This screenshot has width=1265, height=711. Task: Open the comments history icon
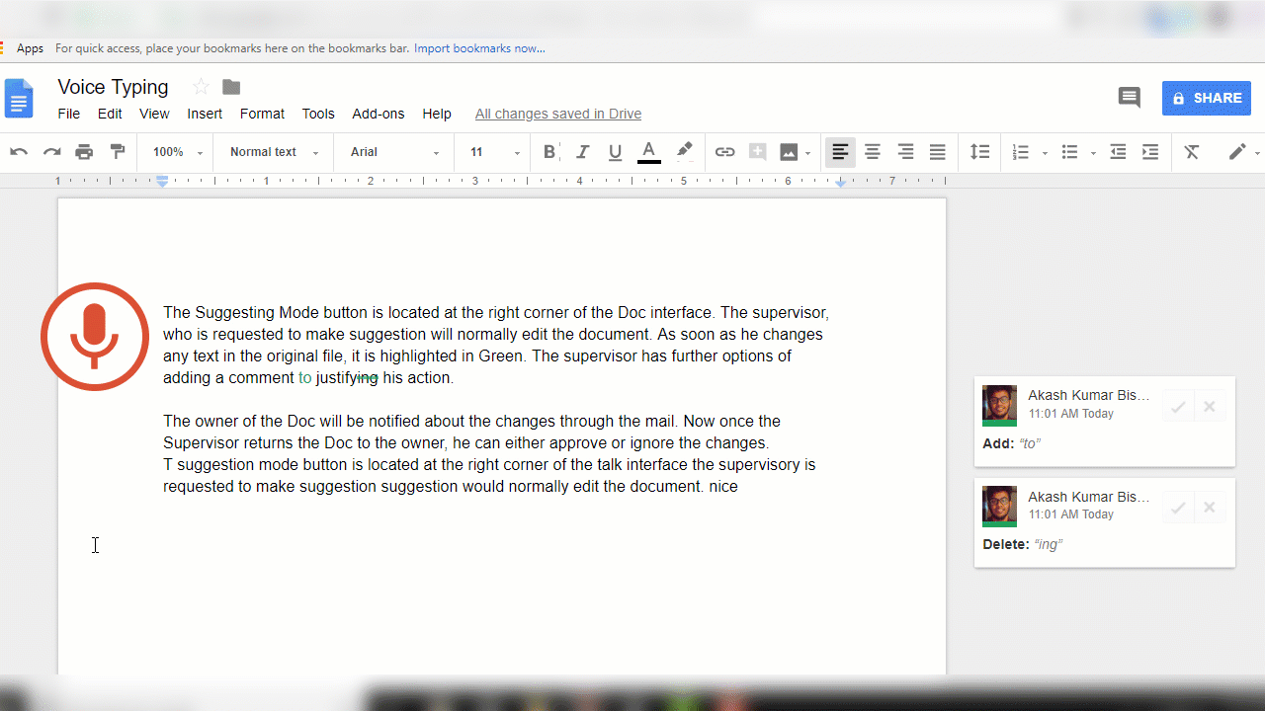[1129, 98]
